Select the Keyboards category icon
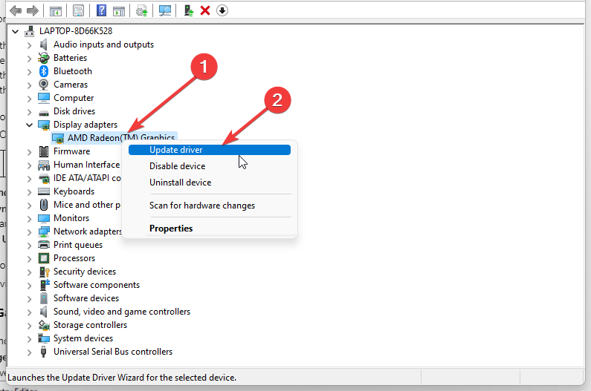The width and height of the screenshot is (591, 391). (x=44, y=191)
